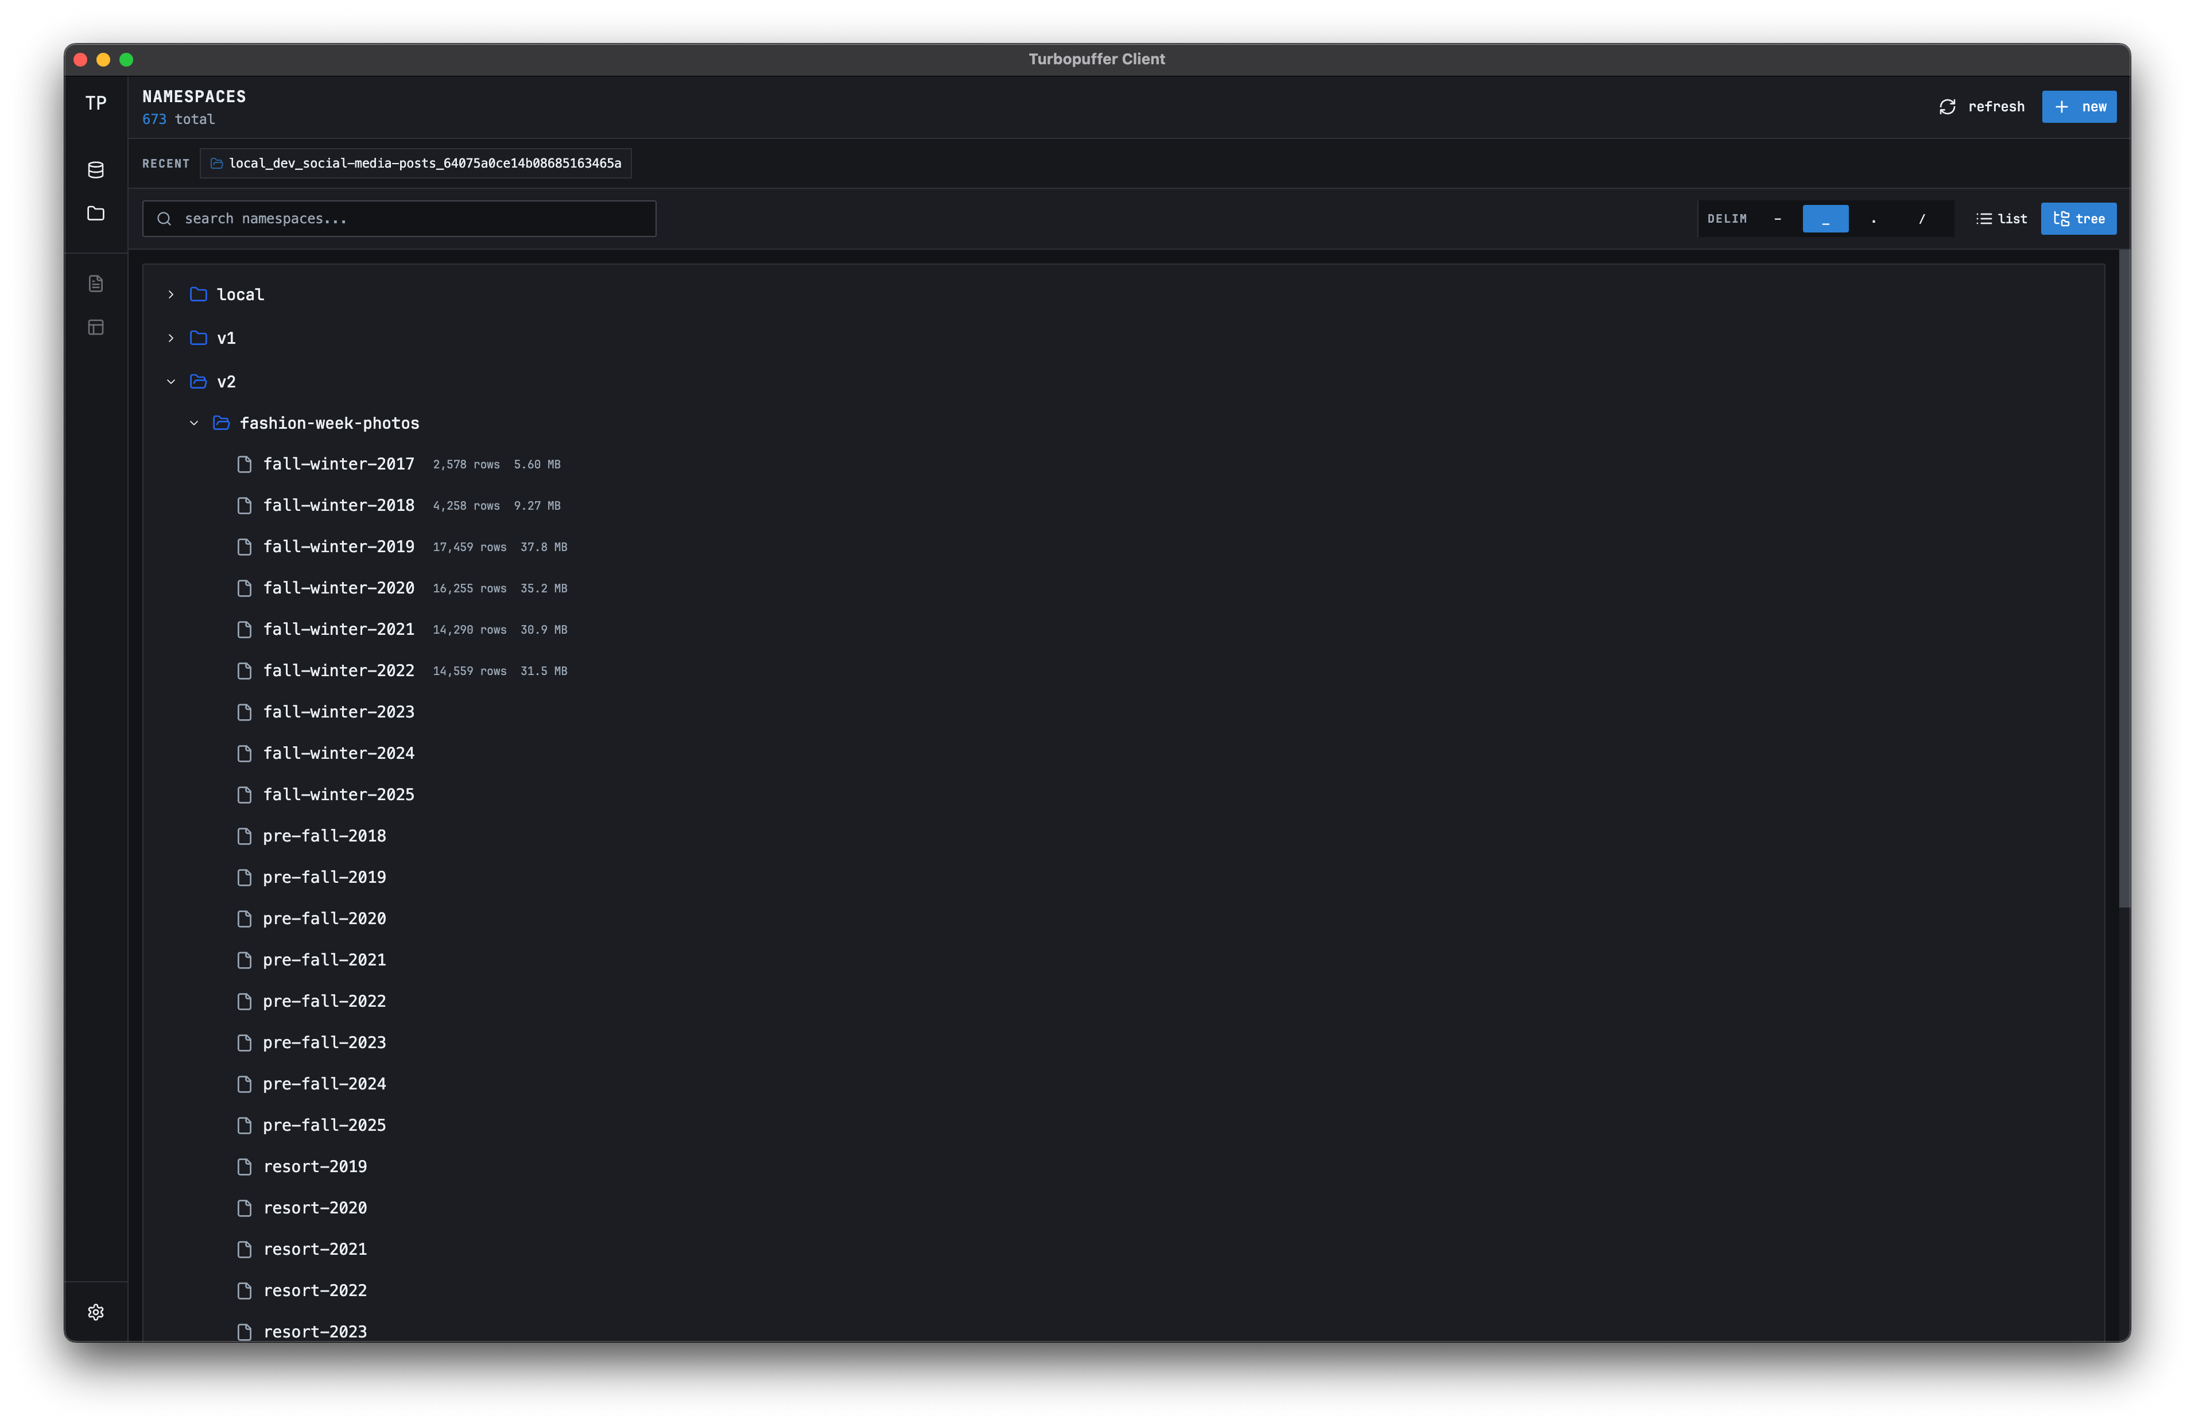
Task: Expand the v1 folder node
Action: 170,338
